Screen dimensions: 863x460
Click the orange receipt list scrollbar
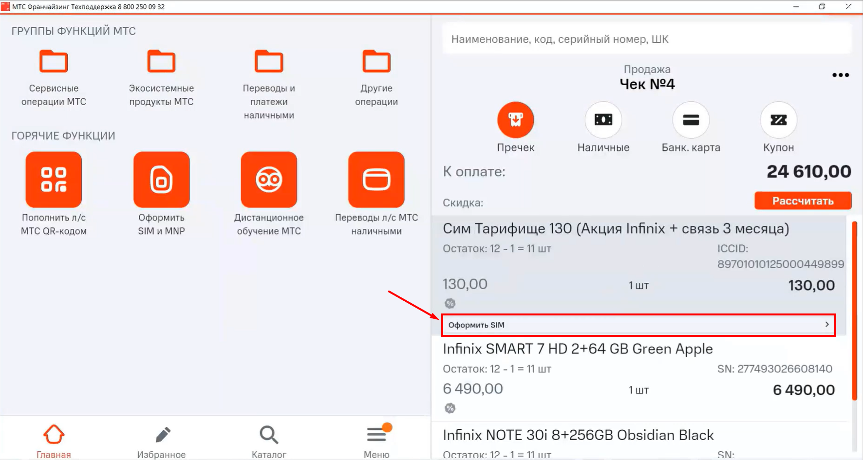854,311
